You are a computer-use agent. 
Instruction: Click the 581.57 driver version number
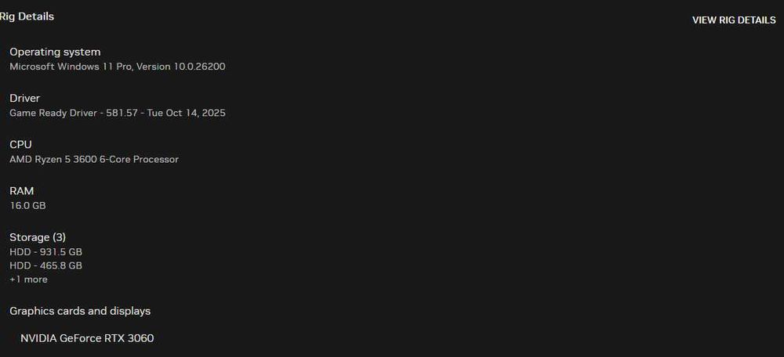pyautogui.click(x=121, y=113)
